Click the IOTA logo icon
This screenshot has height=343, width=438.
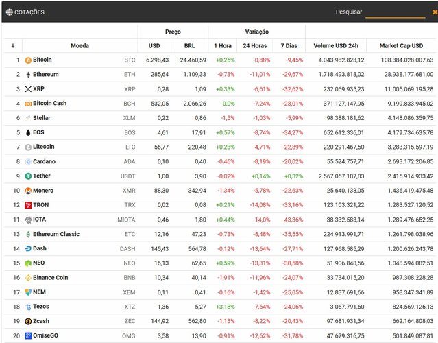pos(28,220)
